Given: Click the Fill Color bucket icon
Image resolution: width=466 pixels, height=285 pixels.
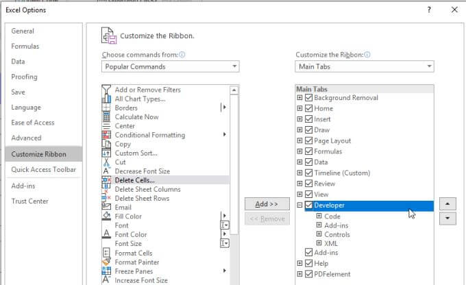Looking at the screenshot, I should [106, 216].
